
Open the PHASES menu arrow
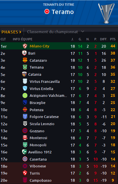(20, 32)
